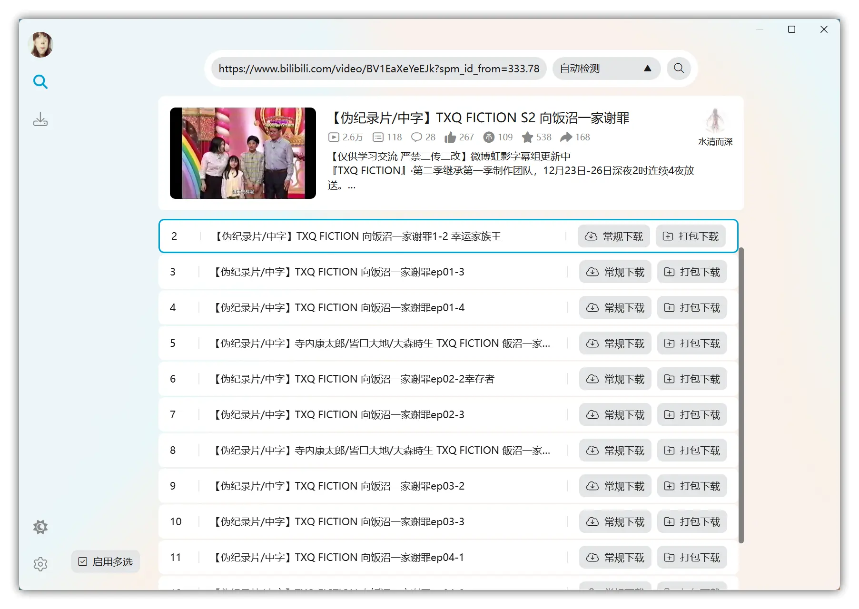Click 常规下载 for row 7 ep02-3
Image resolution: width=859 pixels, height=609 pixels.
[x=615, y=415]
